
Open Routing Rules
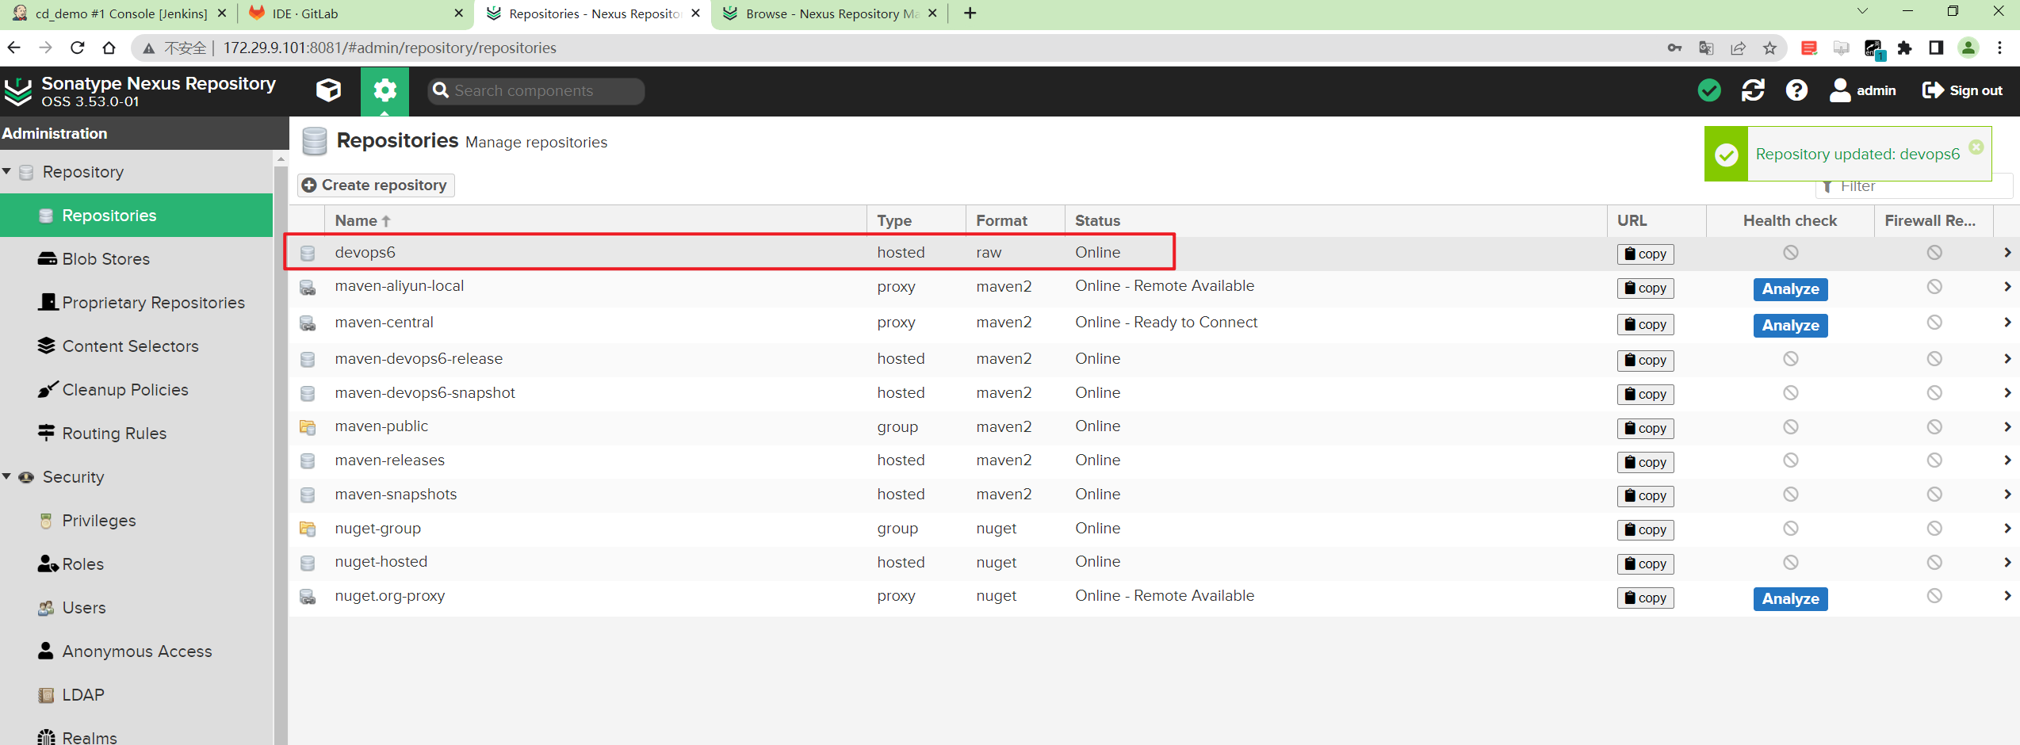tap(114, 434)
